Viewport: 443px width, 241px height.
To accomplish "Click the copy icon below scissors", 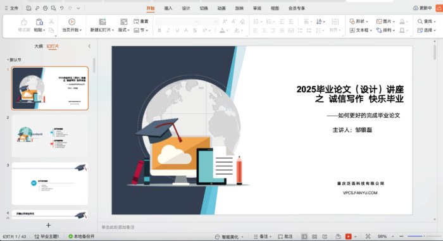I will click(51, 30).
